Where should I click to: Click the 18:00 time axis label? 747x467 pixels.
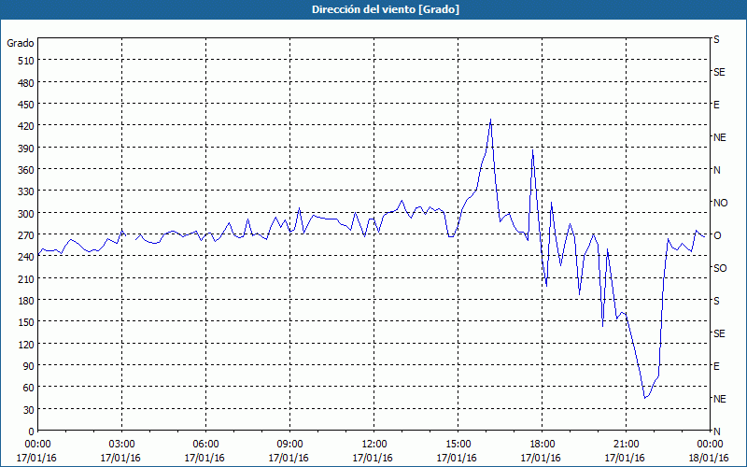pos(542,445)
